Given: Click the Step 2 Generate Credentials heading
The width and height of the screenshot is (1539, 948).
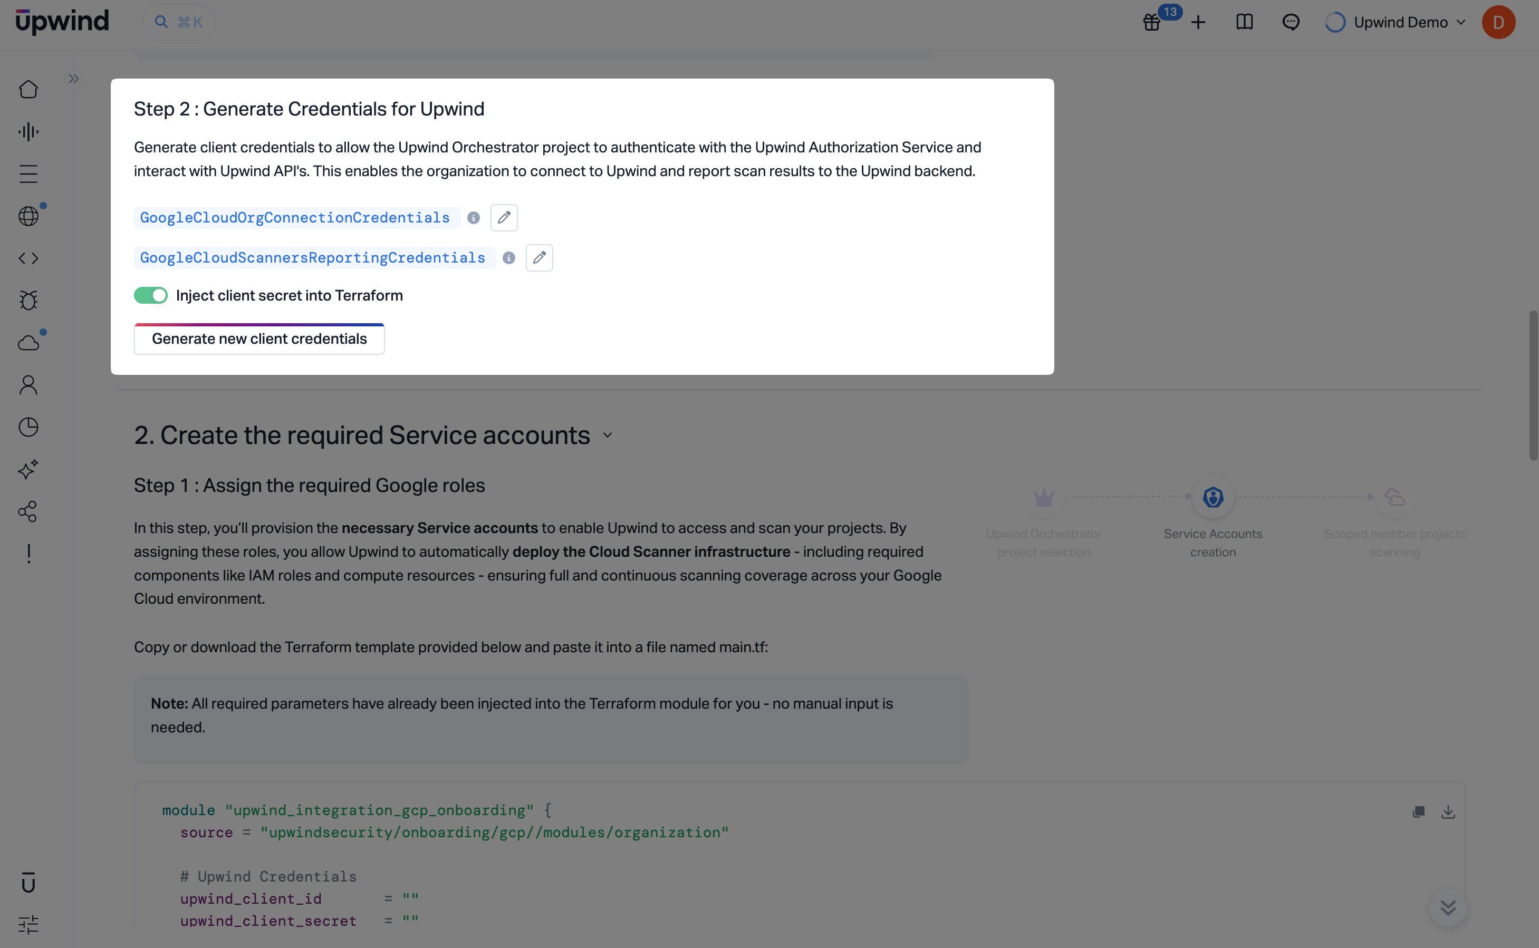Looking at the screenshot, I should click(x=309, y=109).
